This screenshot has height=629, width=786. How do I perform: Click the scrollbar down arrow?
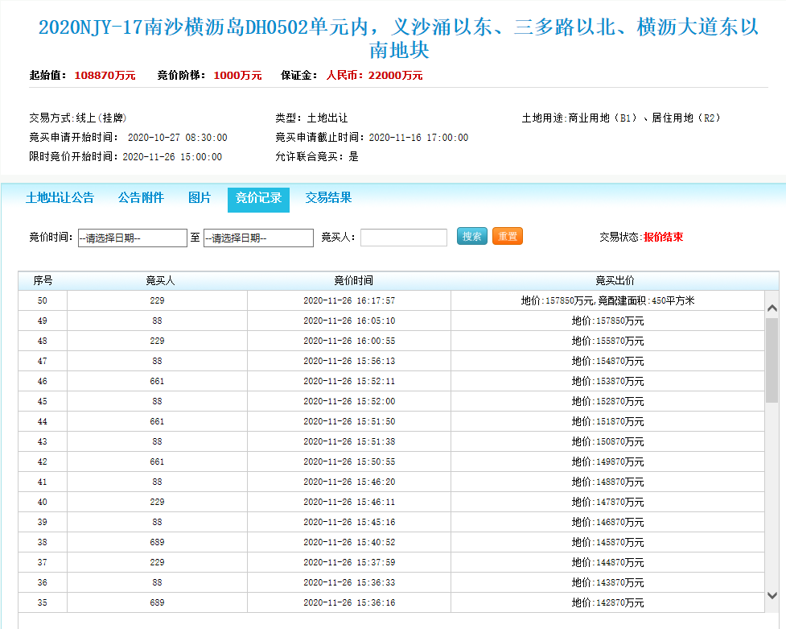[x=772, y=595]
